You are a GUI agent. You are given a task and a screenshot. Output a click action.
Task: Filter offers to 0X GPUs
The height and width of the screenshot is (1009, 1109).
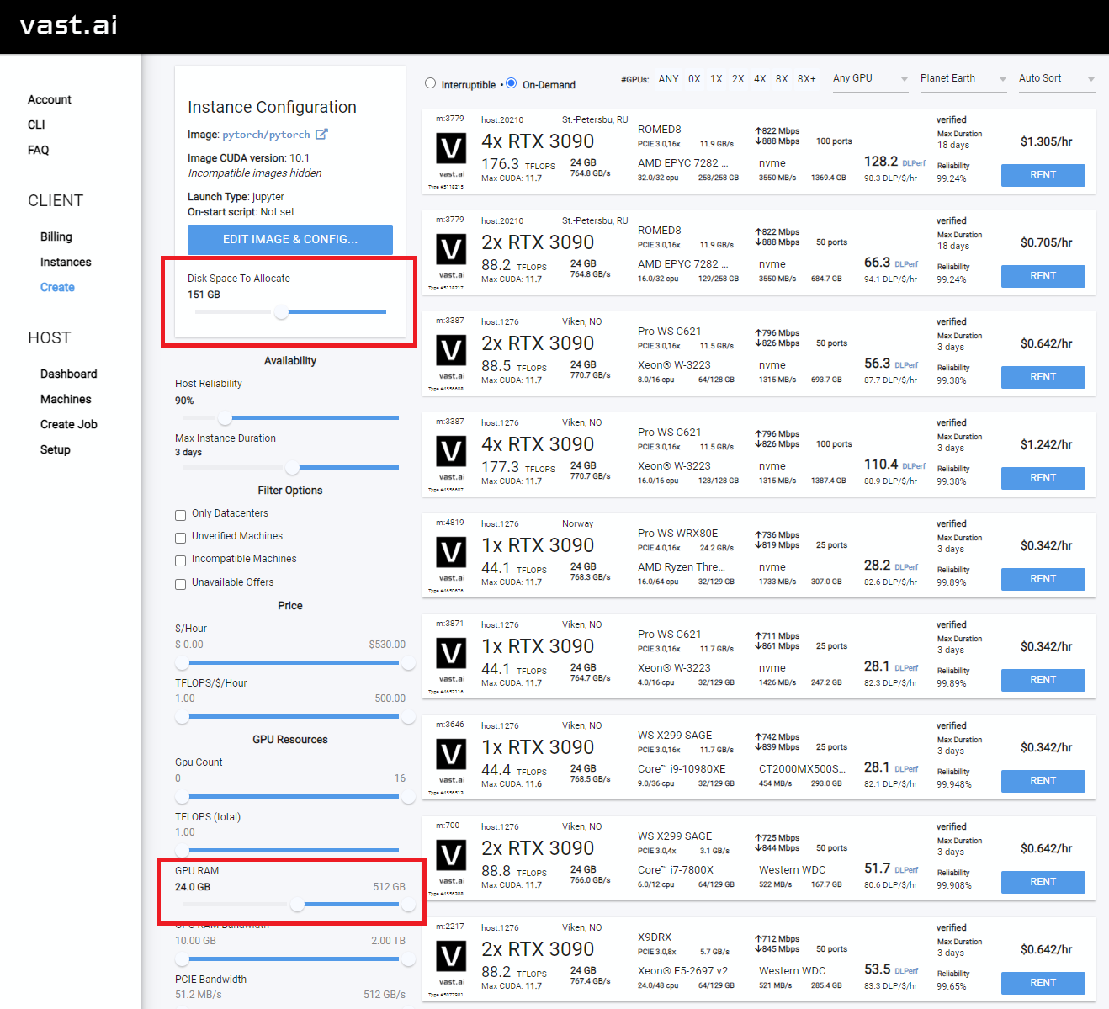[694, 79]
